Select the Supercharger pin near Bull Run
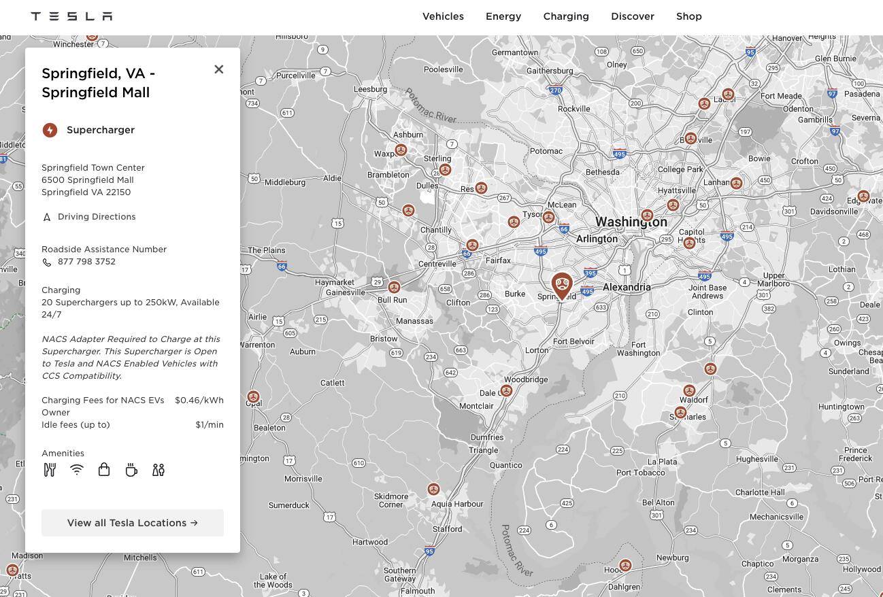This screenshot has height=597, width=883. [394, 288]
